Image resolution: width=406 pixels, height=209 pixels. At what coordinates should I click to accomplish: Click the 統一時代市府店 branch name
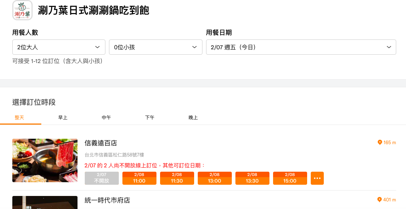107,200
